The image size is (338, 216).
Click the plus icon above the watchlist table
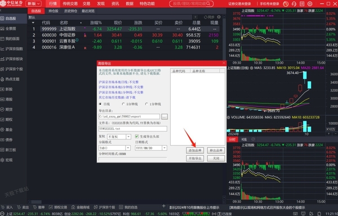195,17
